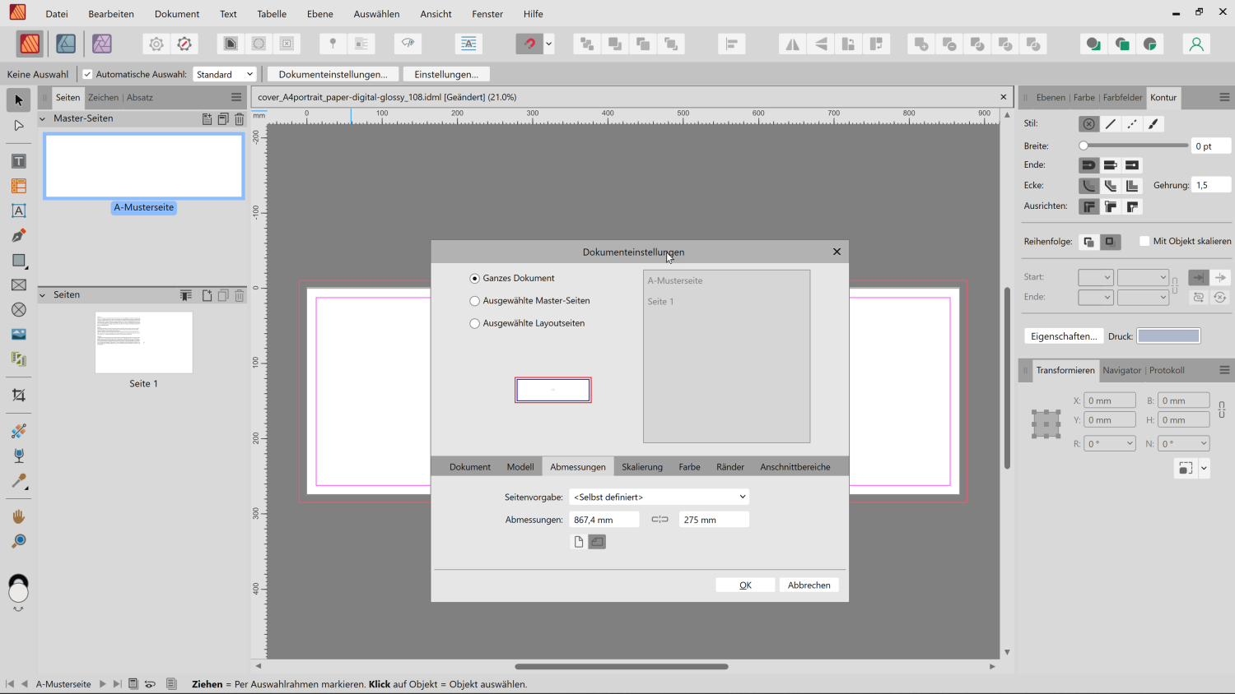Open the Tabelle menu
Viewport: 1235px width, 694px height.
[x=271, y=14]
